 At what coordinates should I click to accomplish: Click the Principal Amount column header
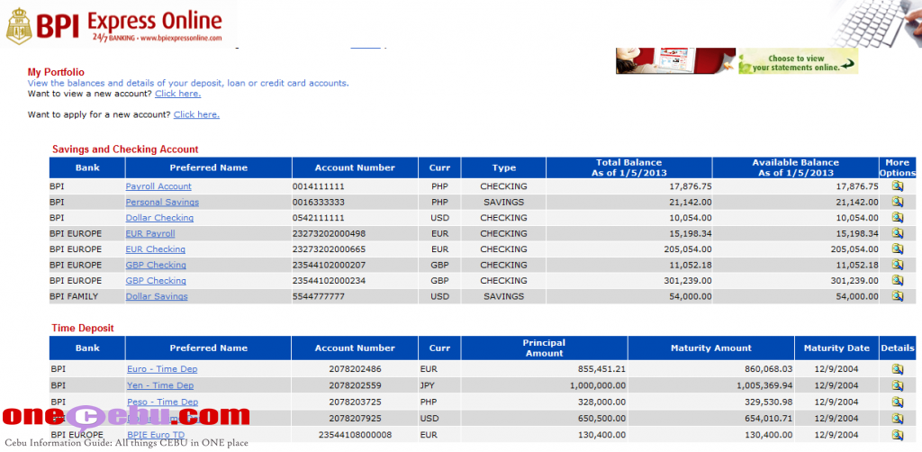click(x=545, y=348)
